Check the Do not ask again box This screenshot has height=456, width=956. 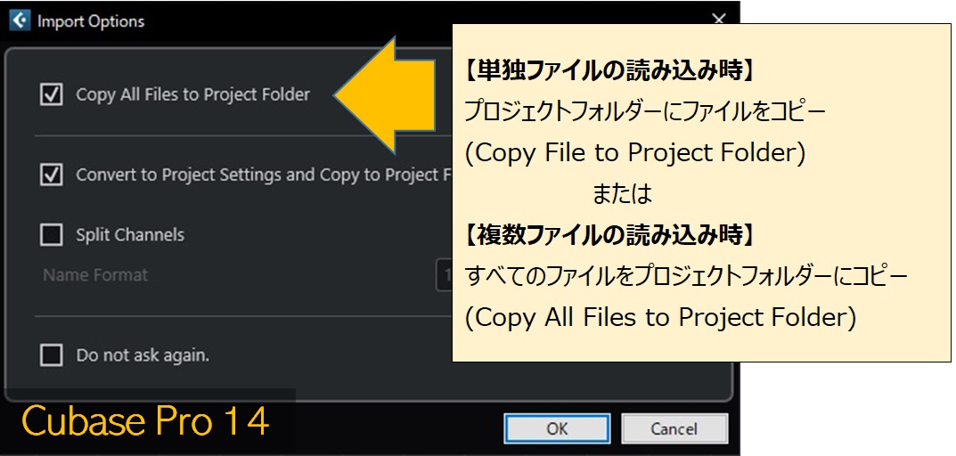click(x=51, y=354)
